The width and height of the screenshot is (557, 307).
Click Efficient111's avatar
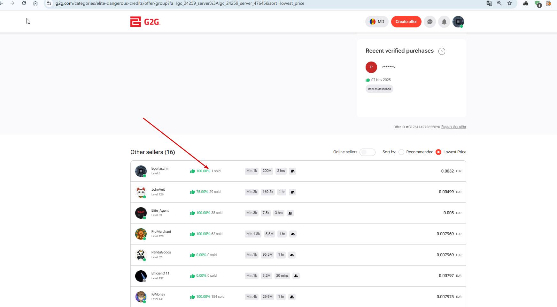(x=141, y=276)
